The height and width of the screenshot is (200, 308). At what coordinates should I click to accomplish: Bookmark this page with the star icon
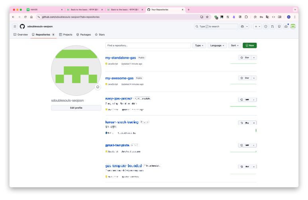(x=207, y=17)
